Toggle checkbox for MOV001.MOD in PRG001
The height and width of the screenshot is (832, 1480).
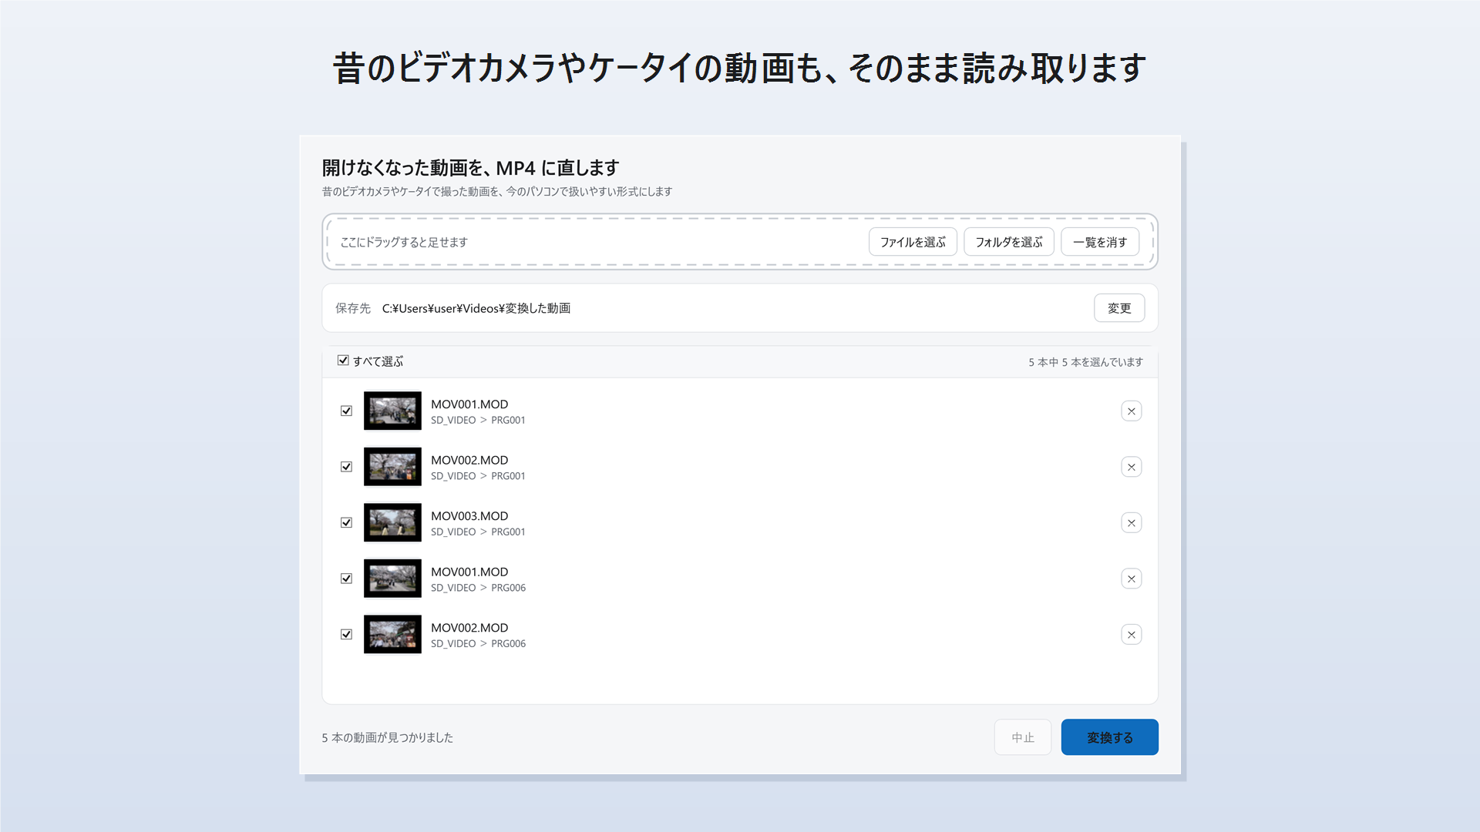(346, 411)
